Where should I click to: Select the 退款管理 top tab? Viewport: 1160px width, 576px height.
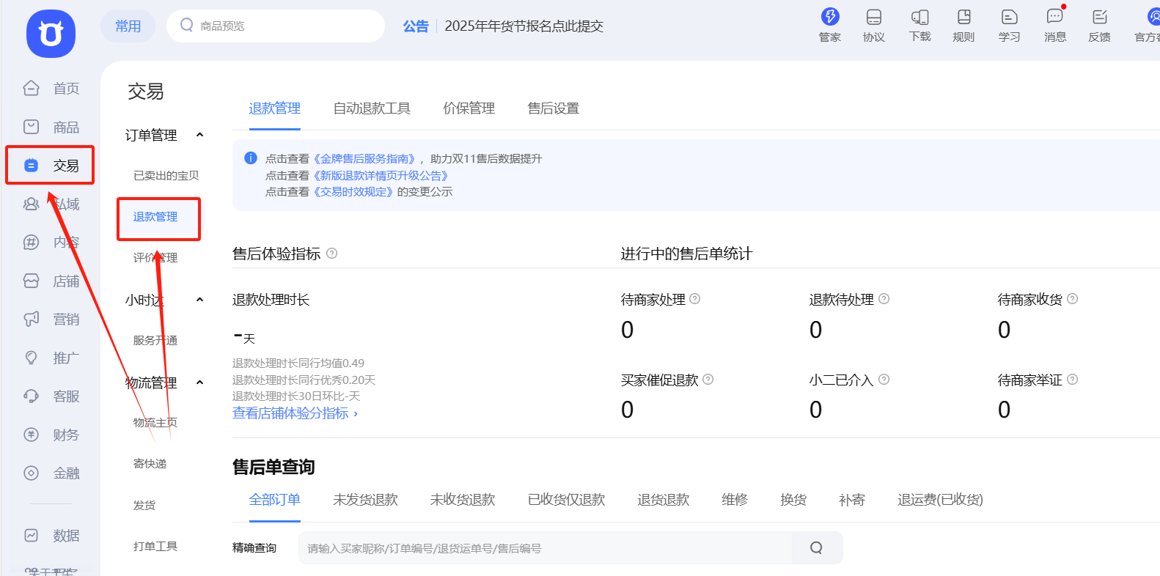275,108
